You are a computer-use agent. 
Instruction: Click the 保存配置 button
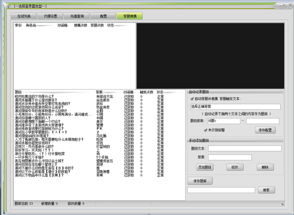(x=267, y=130)
